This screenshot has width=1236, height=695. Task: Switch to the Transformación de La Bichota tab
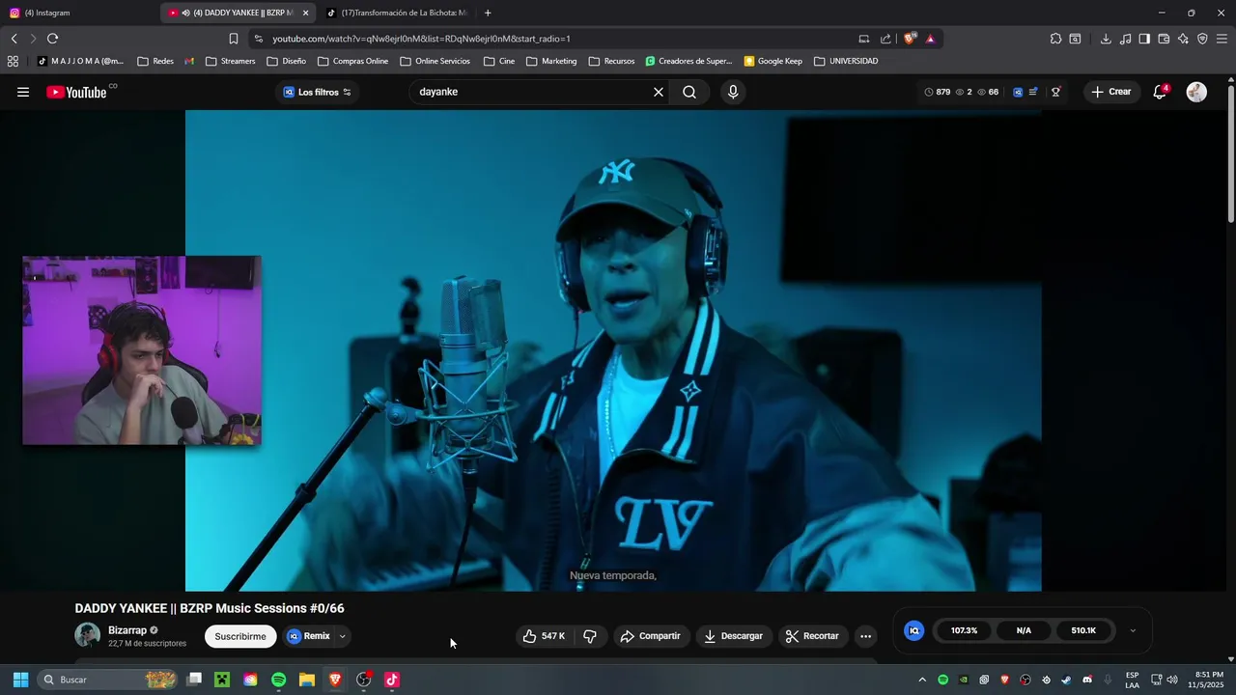(x=398, y=13)
